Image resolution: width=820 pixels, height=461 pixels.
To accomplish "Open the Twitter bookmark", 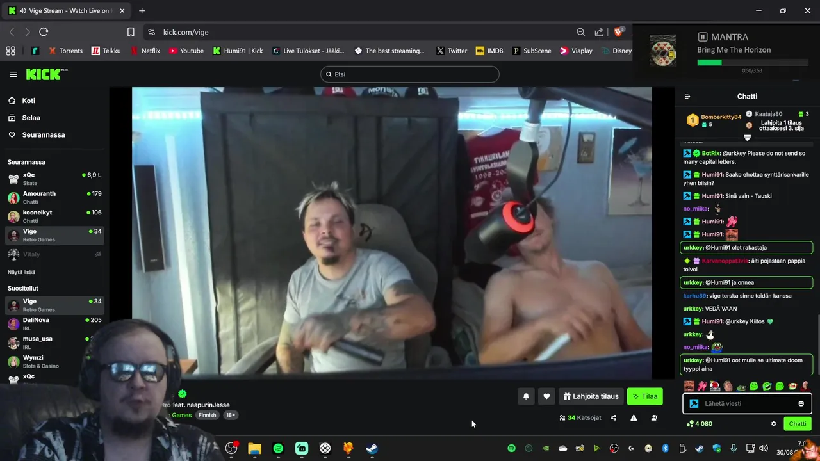I will [452, 51].
